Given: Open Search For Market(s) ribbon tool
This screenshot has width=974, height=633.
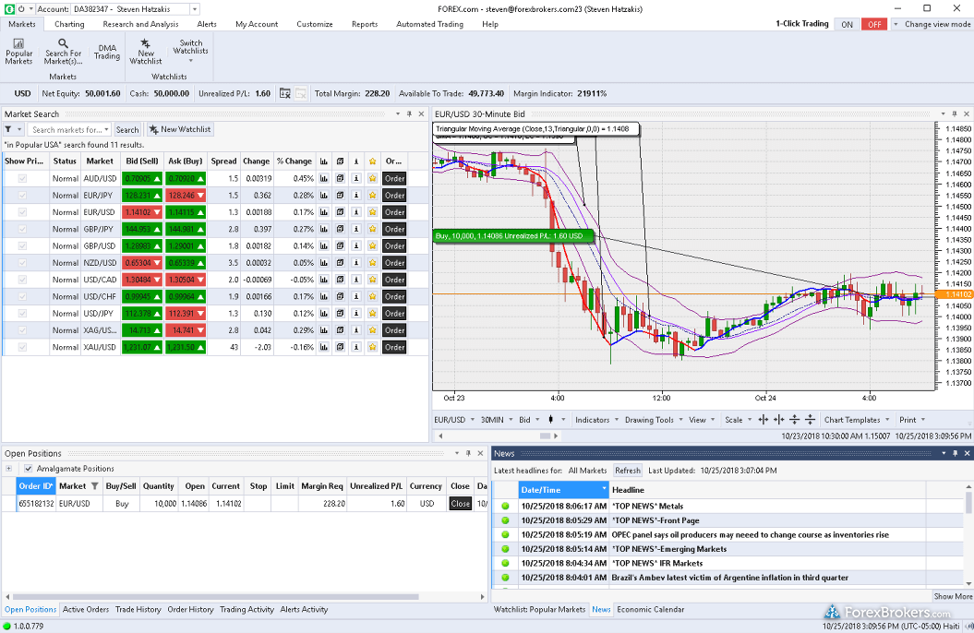Looking at the screenshot, I should [x=63, y=52].
